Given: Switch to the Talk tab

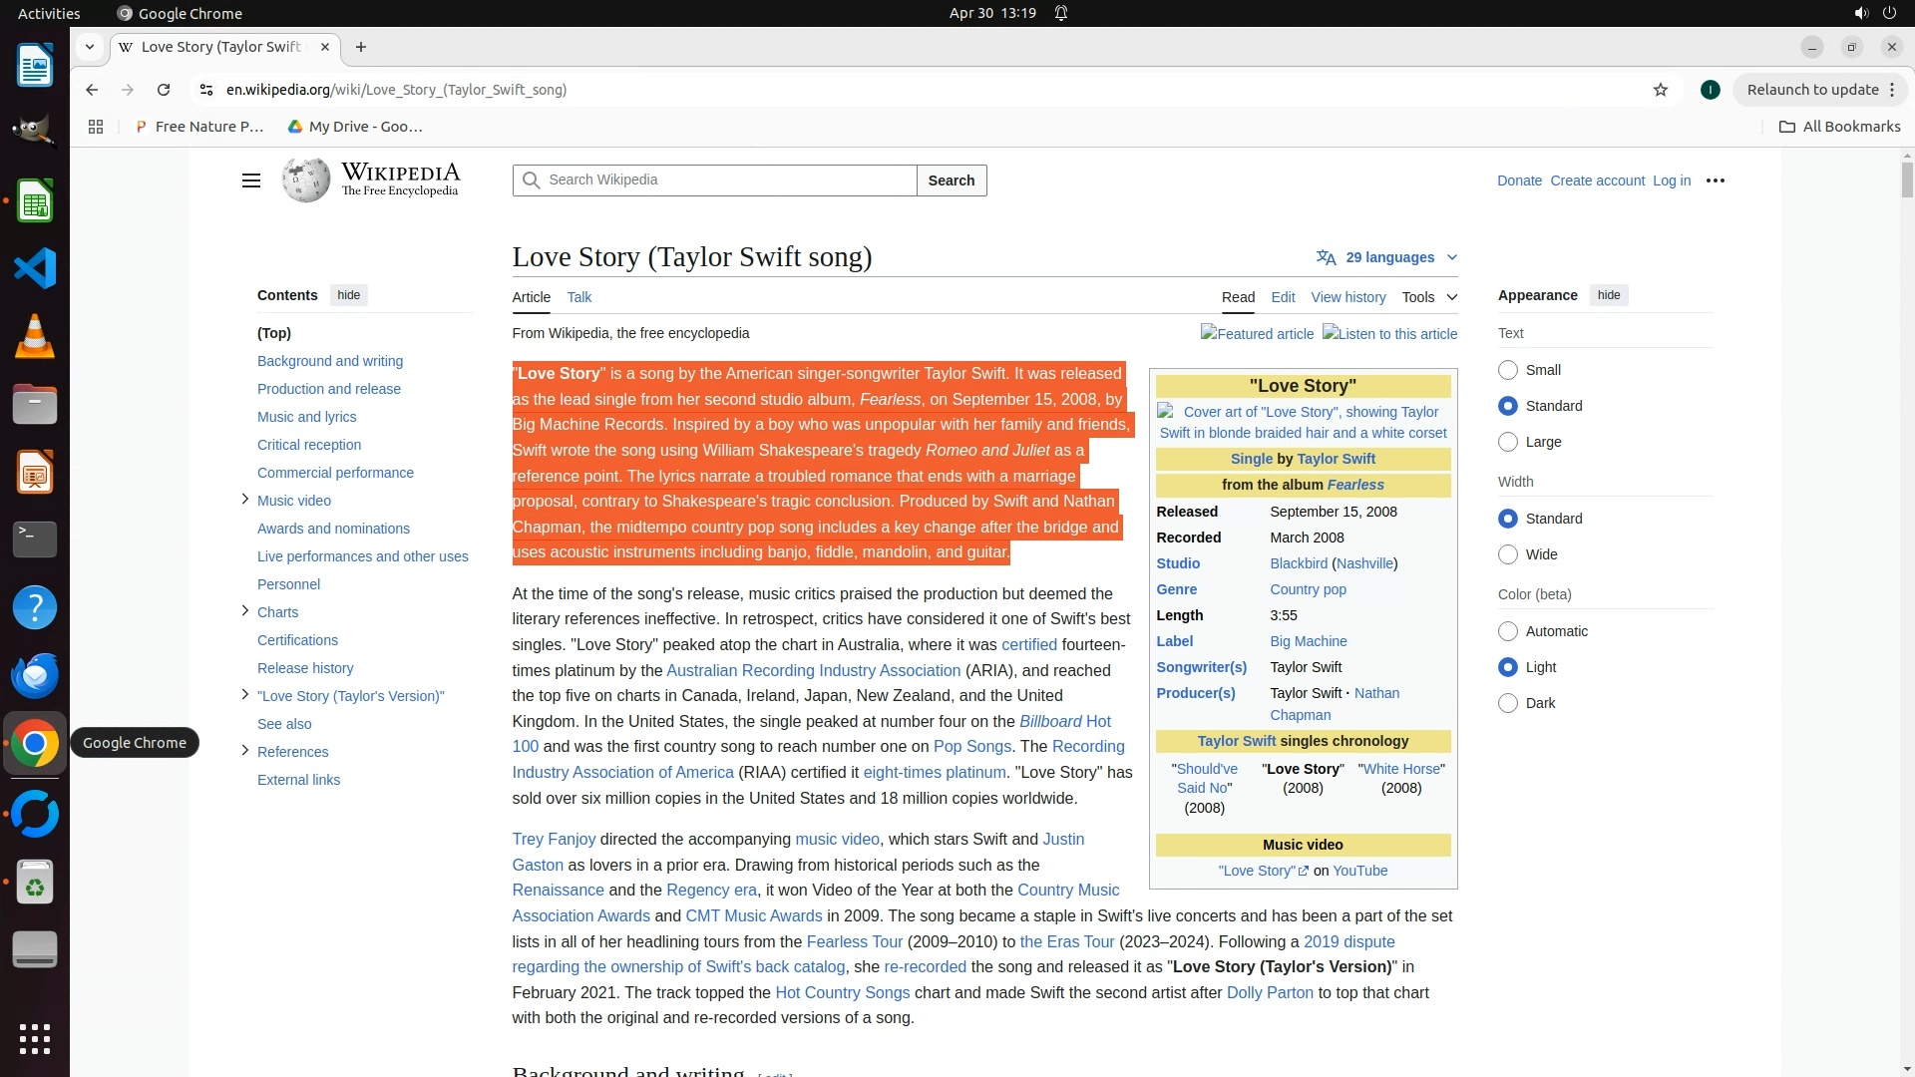Looking at the screenshot, I should tap(578, 297).
